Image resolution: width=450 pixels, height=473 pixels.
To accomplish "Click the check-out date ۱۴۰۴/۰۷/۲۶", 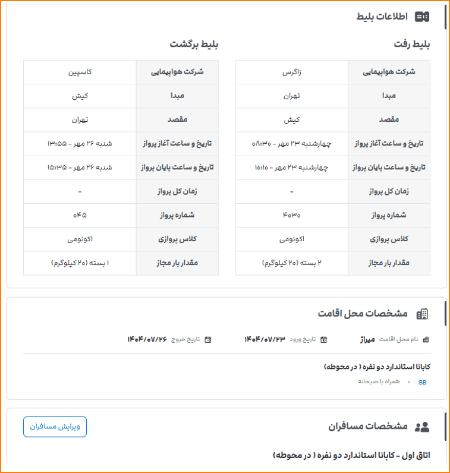I will pos(147,339).
